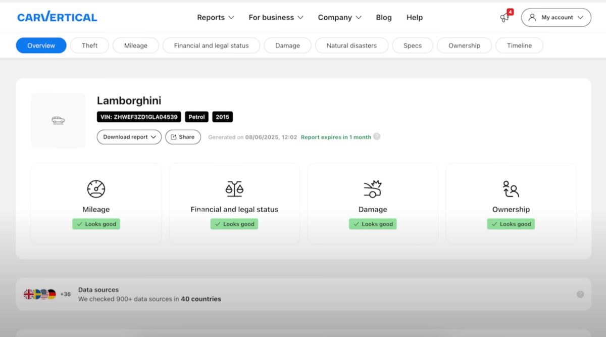Click the VIN number badge
Viewport: 606px width, 337px height.
coord(139,117)
